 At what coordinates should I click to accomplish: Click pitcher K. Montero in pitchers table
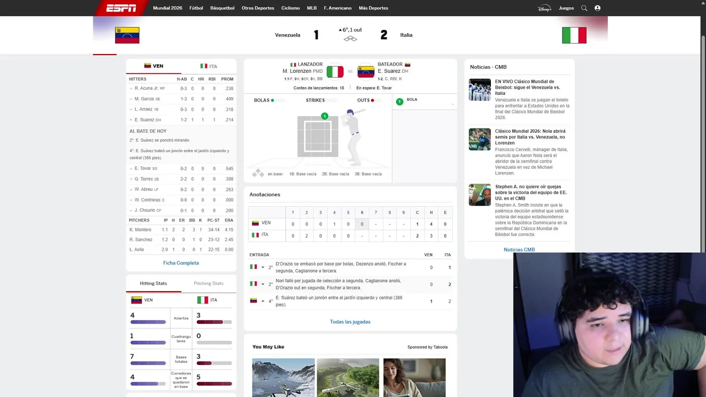coord(140,230)
